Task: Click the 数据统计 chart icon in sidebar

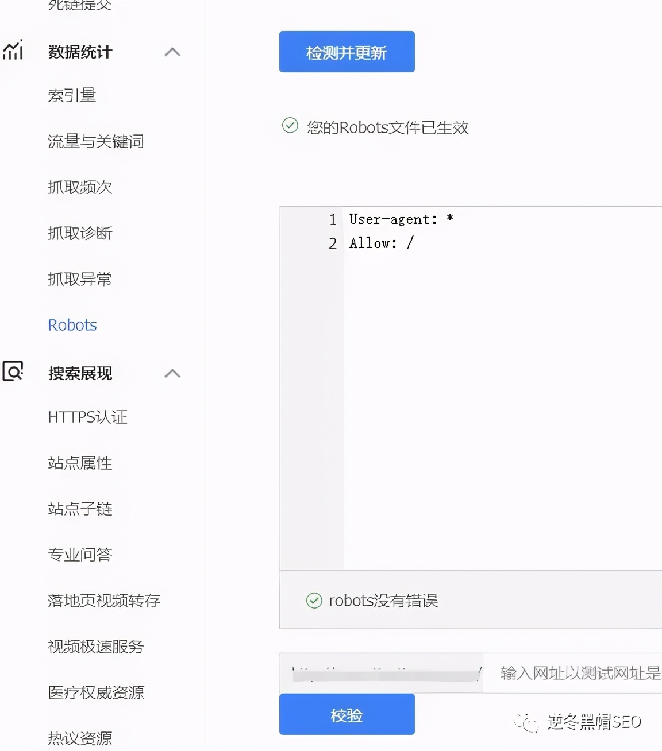Action: click(x=14, y=51)
